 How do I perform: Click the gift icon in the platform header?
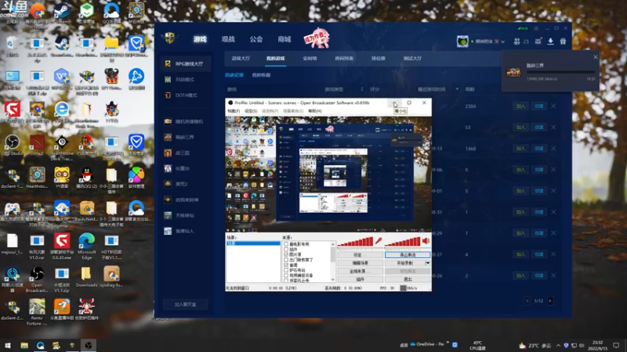point(563,41)
